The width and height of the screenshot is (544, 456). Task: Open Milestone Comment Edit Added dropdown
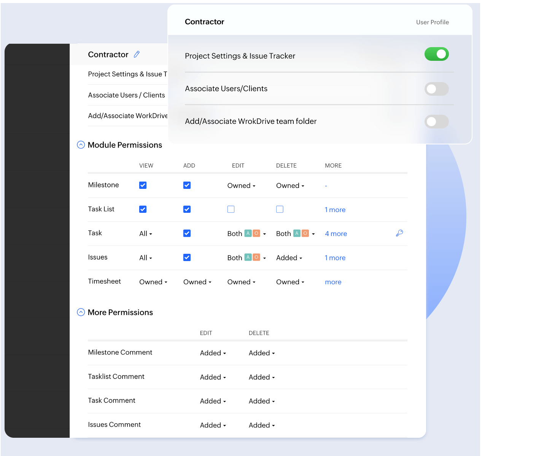tap(213, 353)
